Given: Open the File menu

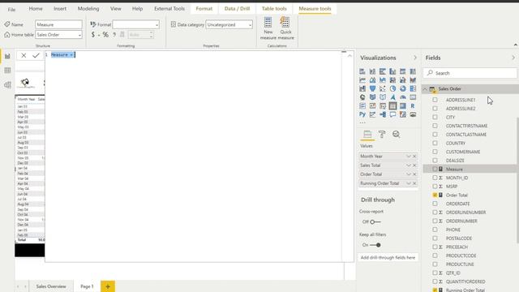Looking at the screenshot, I should pyautogui.click(x=11, y=9).
